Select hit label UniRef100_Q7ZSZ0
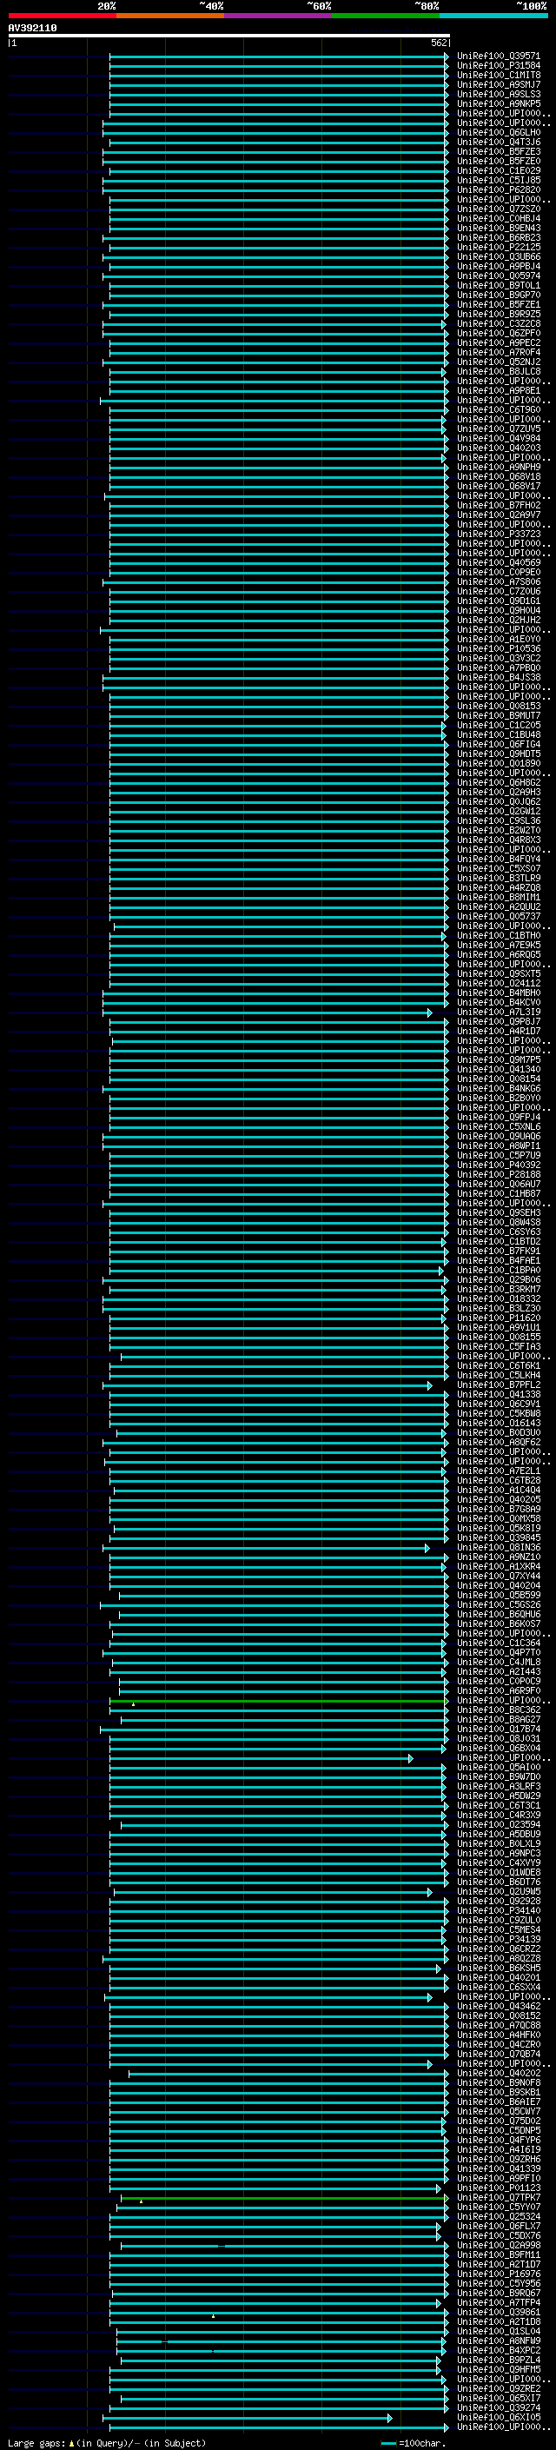Image resolution: width=556 pixels, height=2450 pixels. click(498, 209)
